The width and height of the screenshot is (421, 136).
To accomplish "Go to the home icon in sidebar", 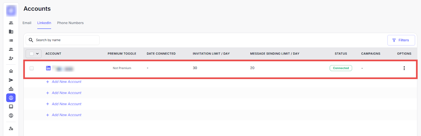I will coord(11,71).
